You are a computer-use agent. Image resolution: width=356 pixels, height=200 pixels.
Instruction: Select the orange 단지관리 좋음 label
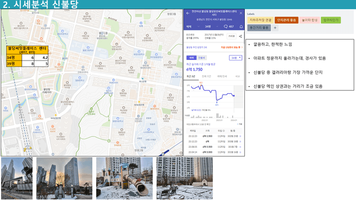(286, 20)
